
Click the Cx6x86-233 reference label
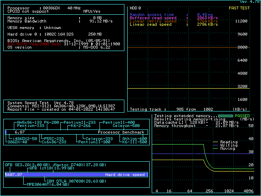54,142
